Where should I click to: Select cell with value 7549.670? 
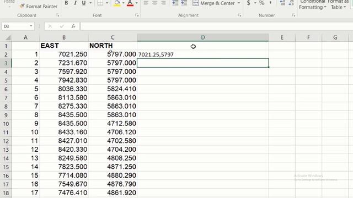click(64, 184)
